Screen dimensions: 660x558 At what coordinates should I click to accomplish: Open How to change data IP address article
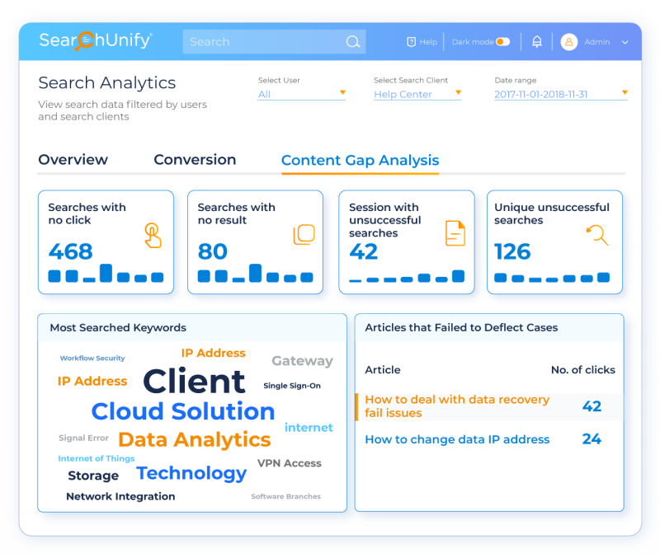coord(457,439)
